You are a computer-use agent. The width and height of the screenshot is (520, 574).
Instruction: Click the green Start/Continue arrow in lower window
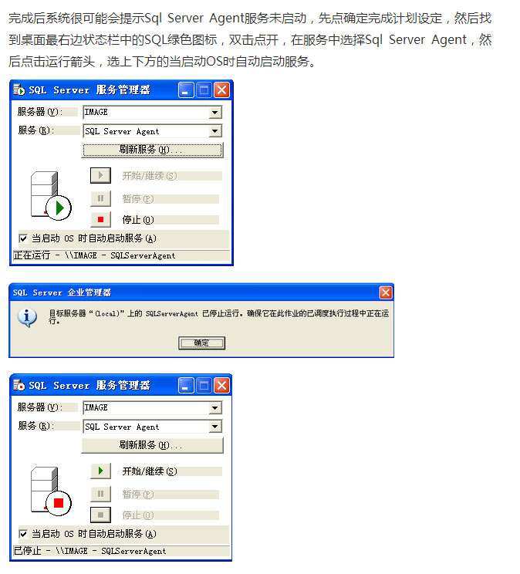[x=100, y=471]
